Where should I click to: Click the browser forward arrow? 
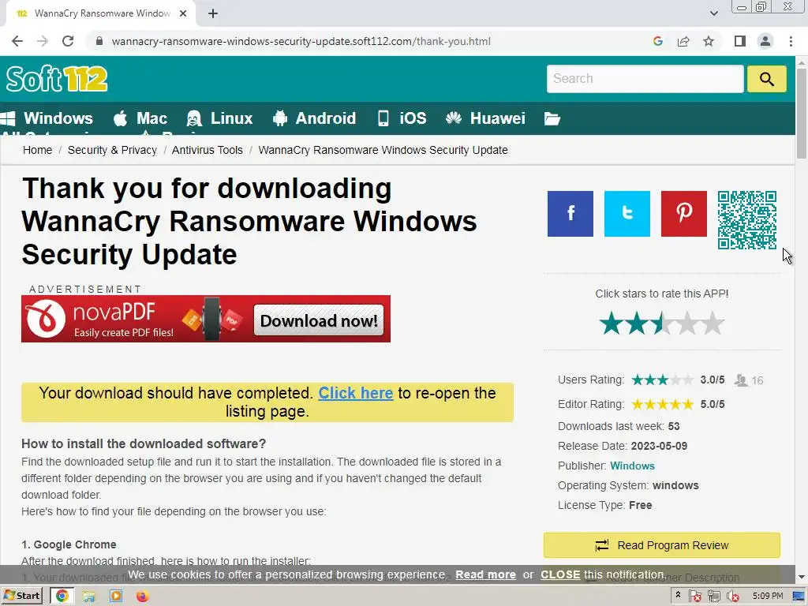[x=43, y=41]
